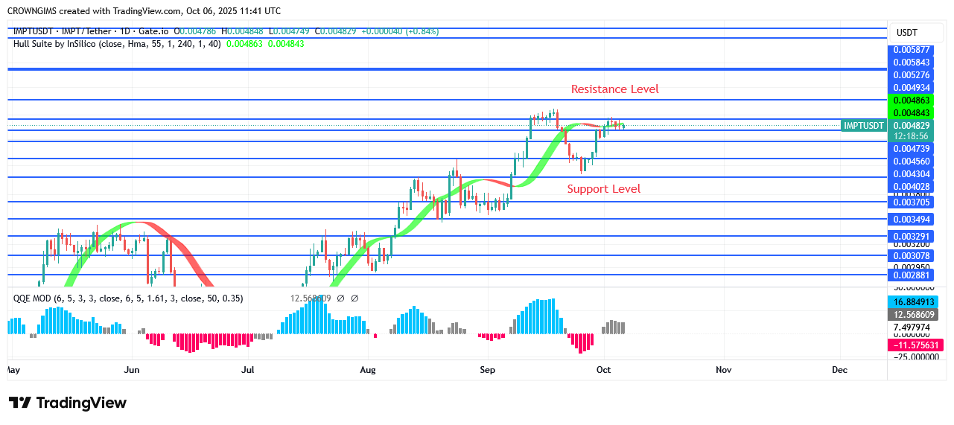The width and height of the screenshot is (954, 425).
Task: Click the CROWNGIMS created with TradingView.com caption
Action: tap(145, 11)
